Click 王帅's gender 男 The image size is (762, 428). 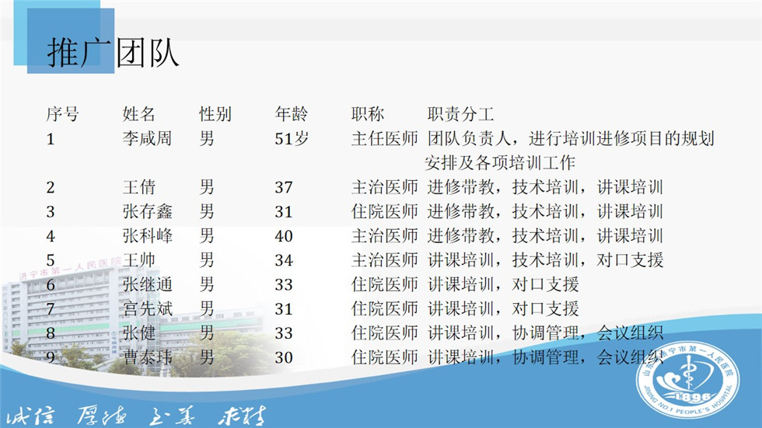point(207,260)
